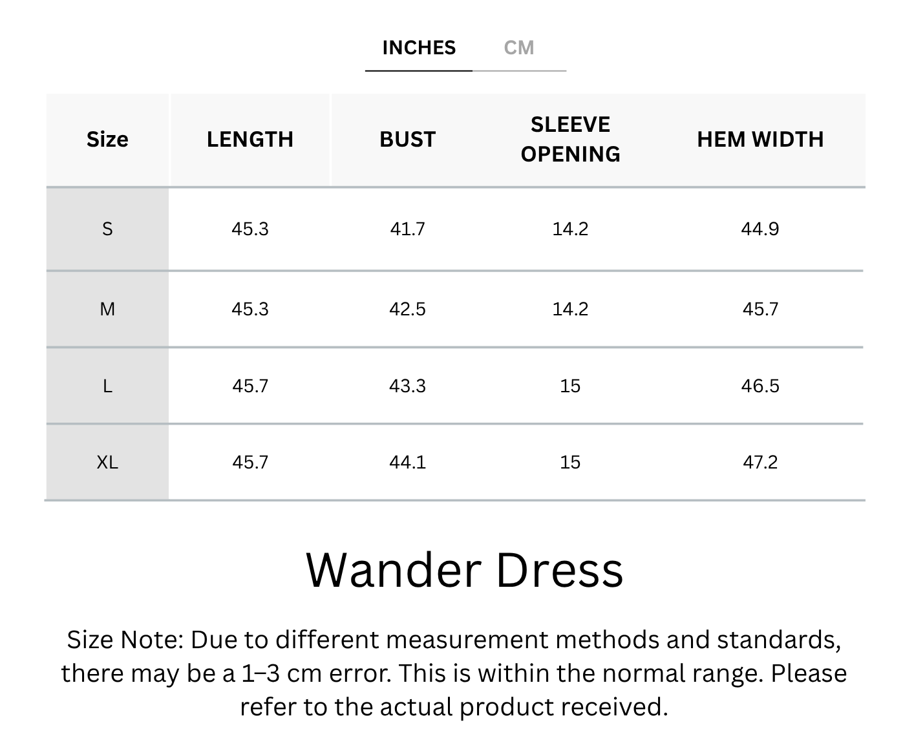Click the HEM WIDTH column header
Image resolution: width=914 pixels, height=738 pixels.
point(760,140)
